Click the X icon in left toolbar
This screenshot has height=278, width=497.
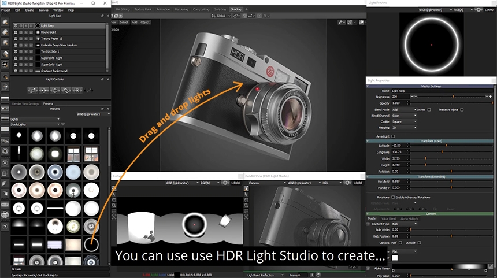click(x=5, y=162)
